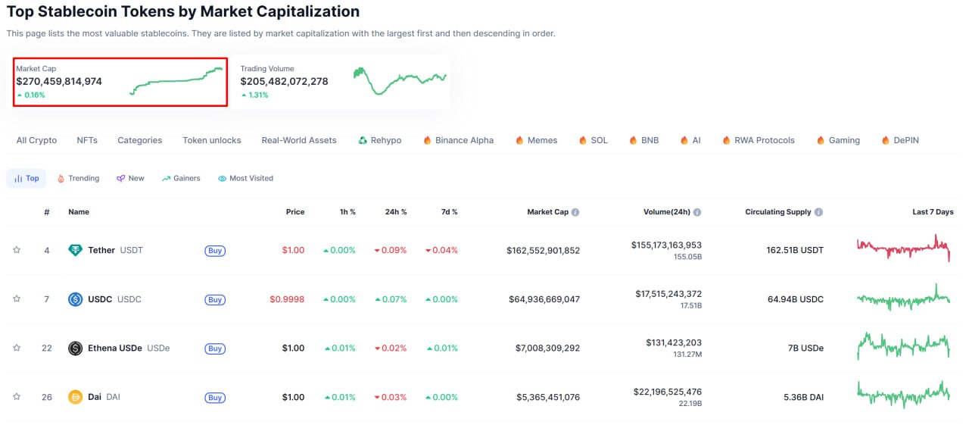Buy USDC using its Buy button
The width and height of the screenshot is (969, 425).
215,300
